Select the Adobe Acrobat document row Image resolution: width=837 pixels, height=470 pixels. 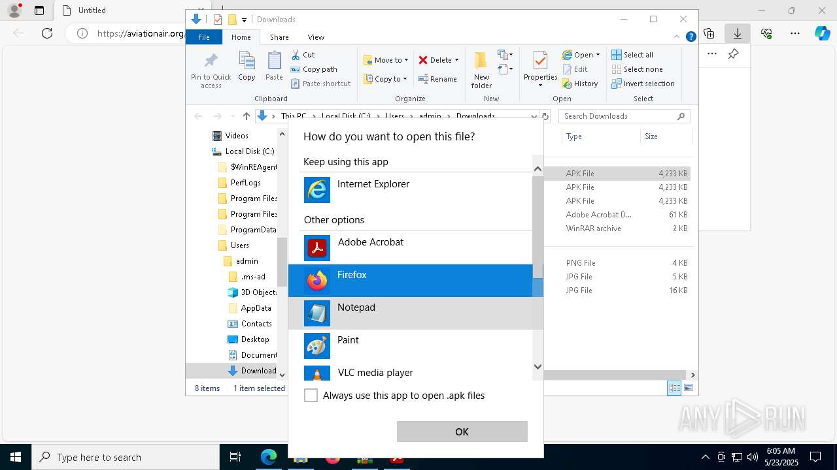pyautogui.click(x=619, y=215)
